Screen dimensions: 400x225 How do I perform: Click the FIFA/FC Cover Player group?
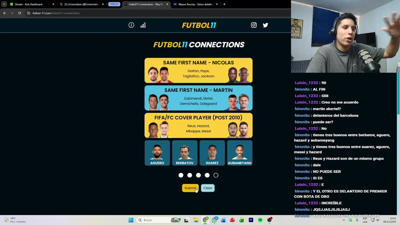point(198,125)
